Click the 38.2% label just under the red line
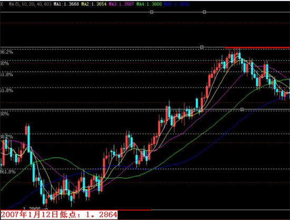The width and height of the screenshot is (290, 220). click(6, 52)
